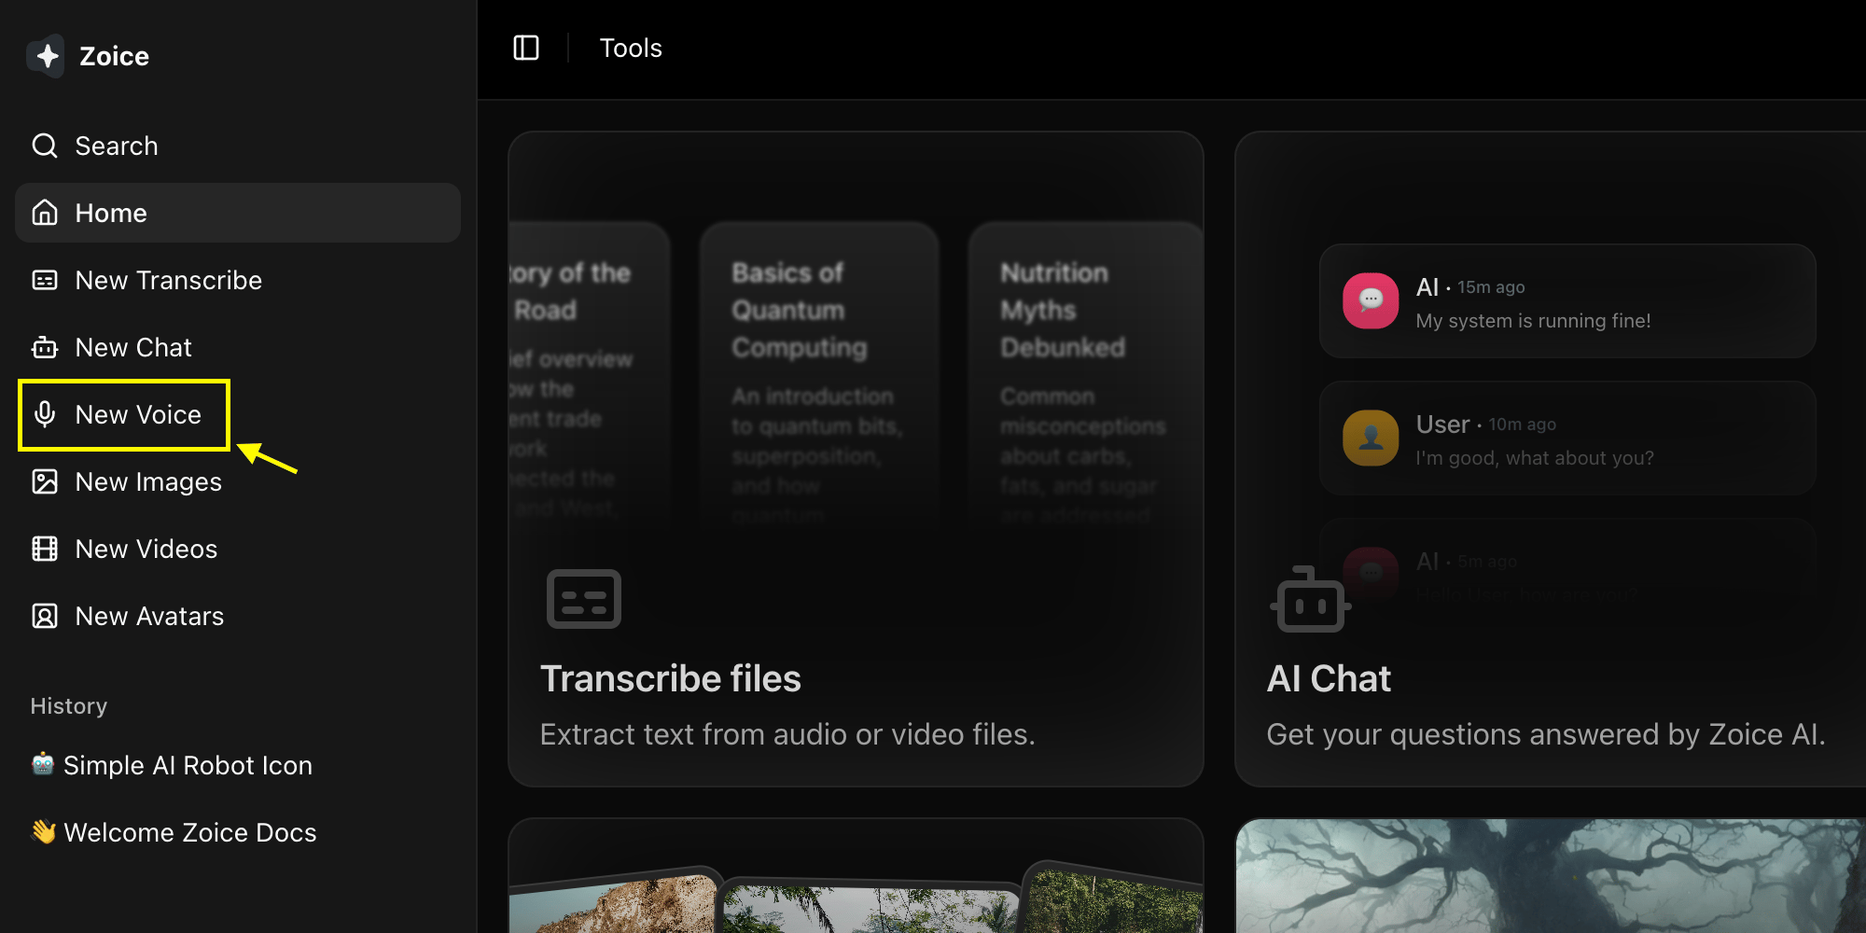Open Simple AI Robot Icon history entry
The image size is (1866, 933).
(x=238, y=765)
